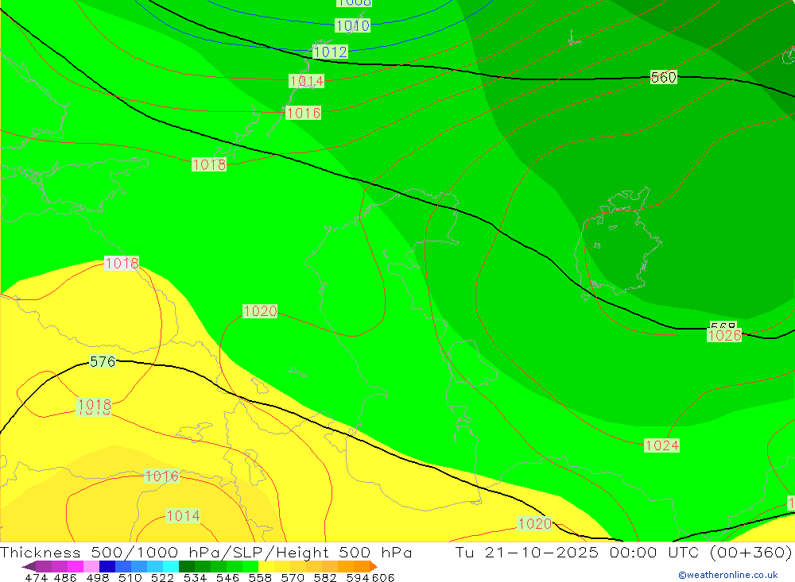Click the red 1026 pressure label
The image size is (795, 582).
click(x=724, y=335)
